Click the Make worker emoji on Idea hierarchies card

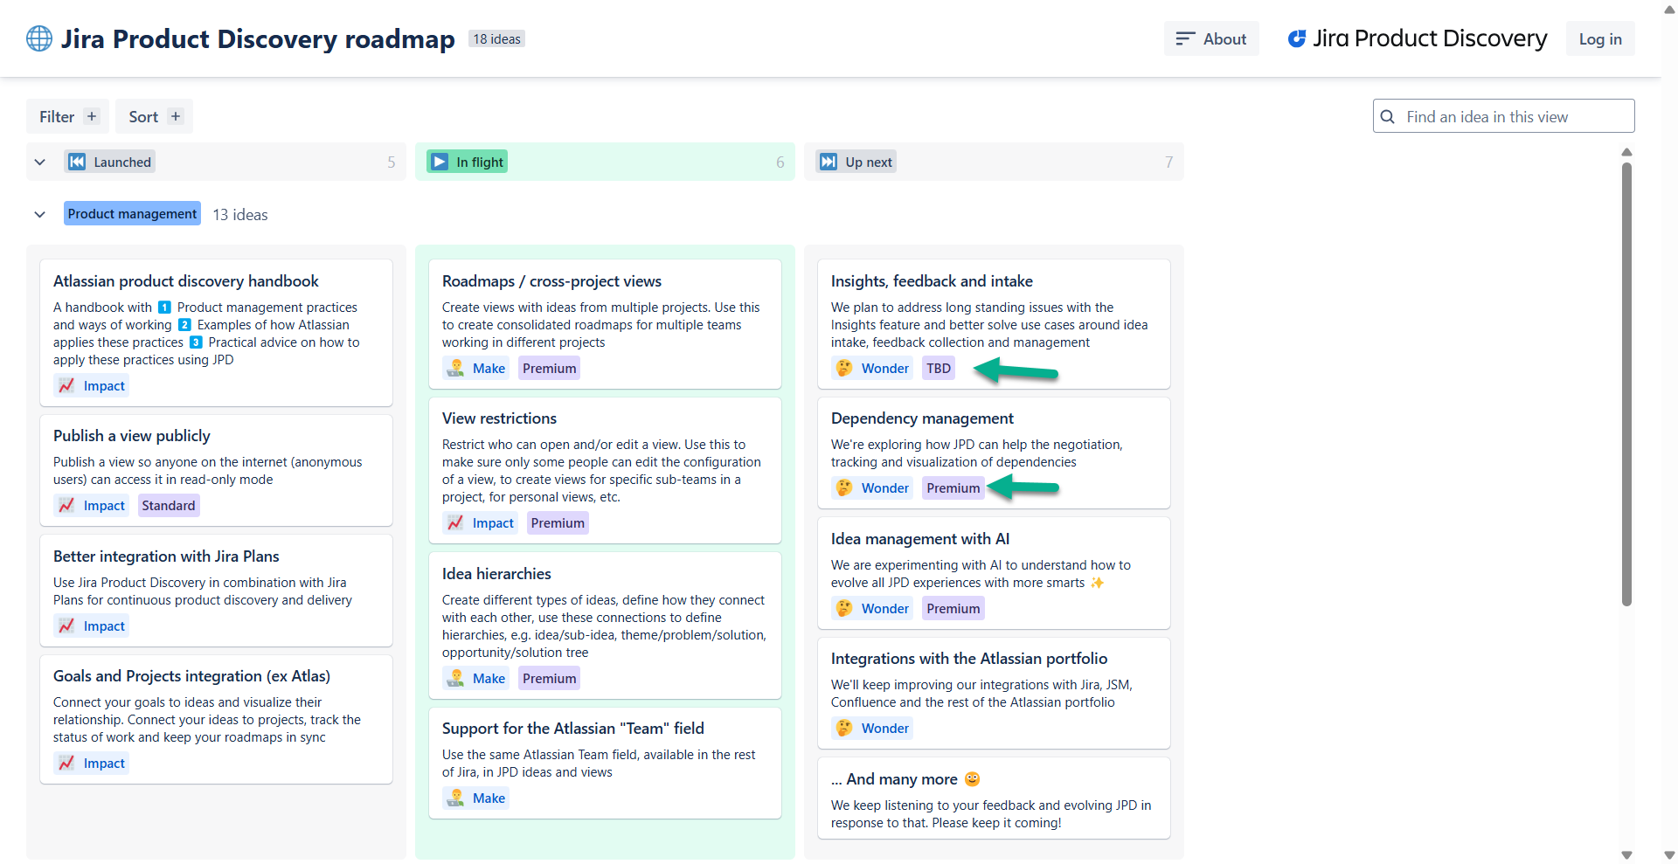tap(455, 678)
